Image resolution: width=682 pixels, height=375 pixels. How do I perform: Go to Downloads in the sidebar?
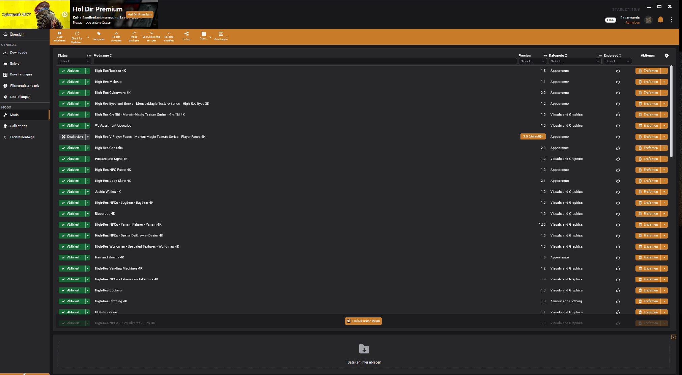click(18, 53)
